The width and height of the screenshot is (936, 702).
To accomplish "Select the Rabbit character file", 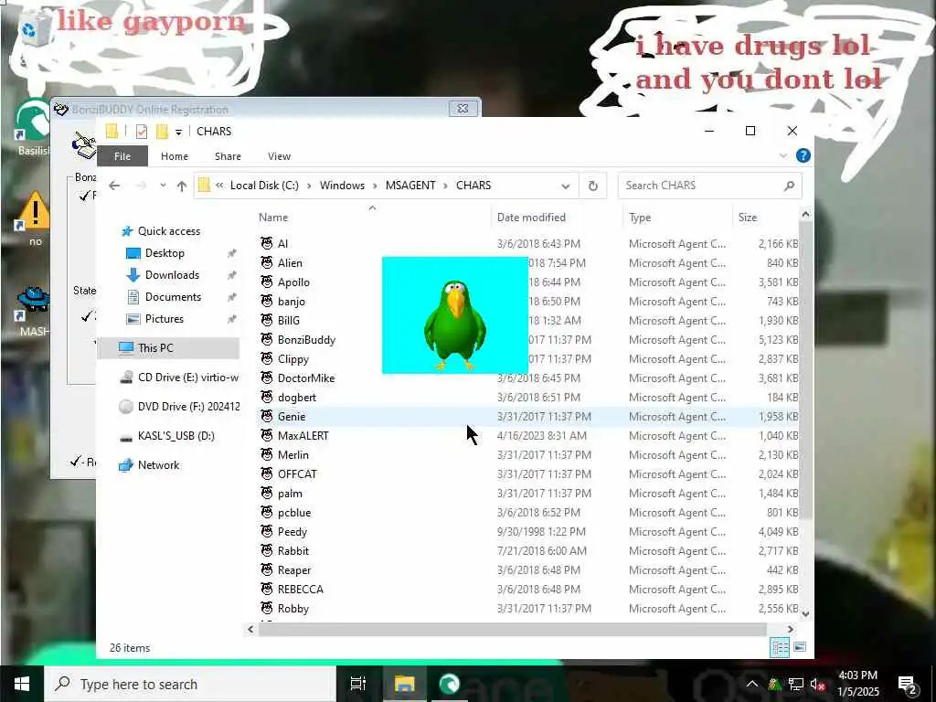I will (x=285, y=550).
